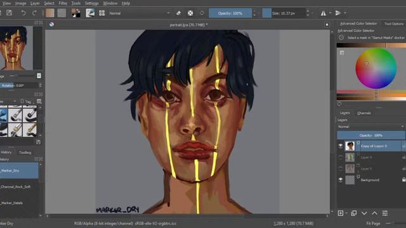Open layer properties icon

(x=385, y=213)
